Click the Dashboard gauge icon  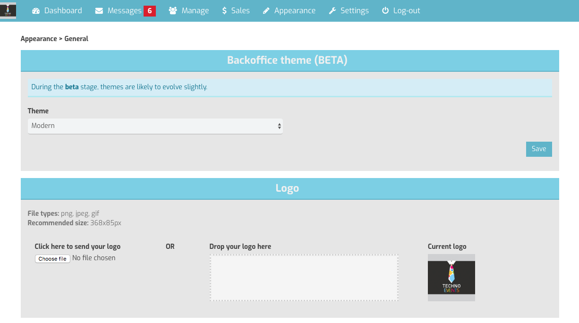(36, 11)
